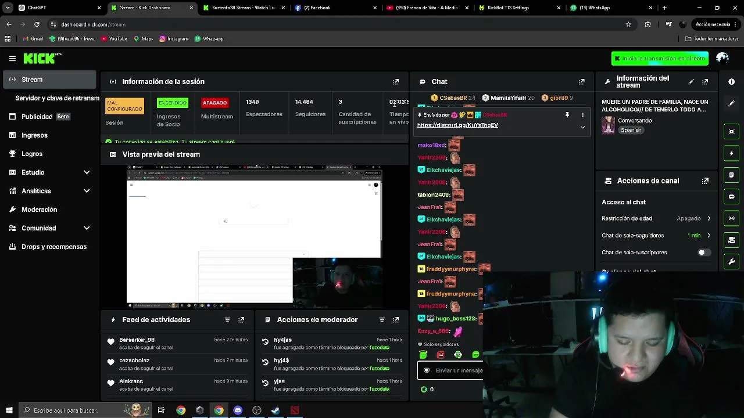Open the YouTube bookmark
This screenshot has width=744, height=418.
114,39
